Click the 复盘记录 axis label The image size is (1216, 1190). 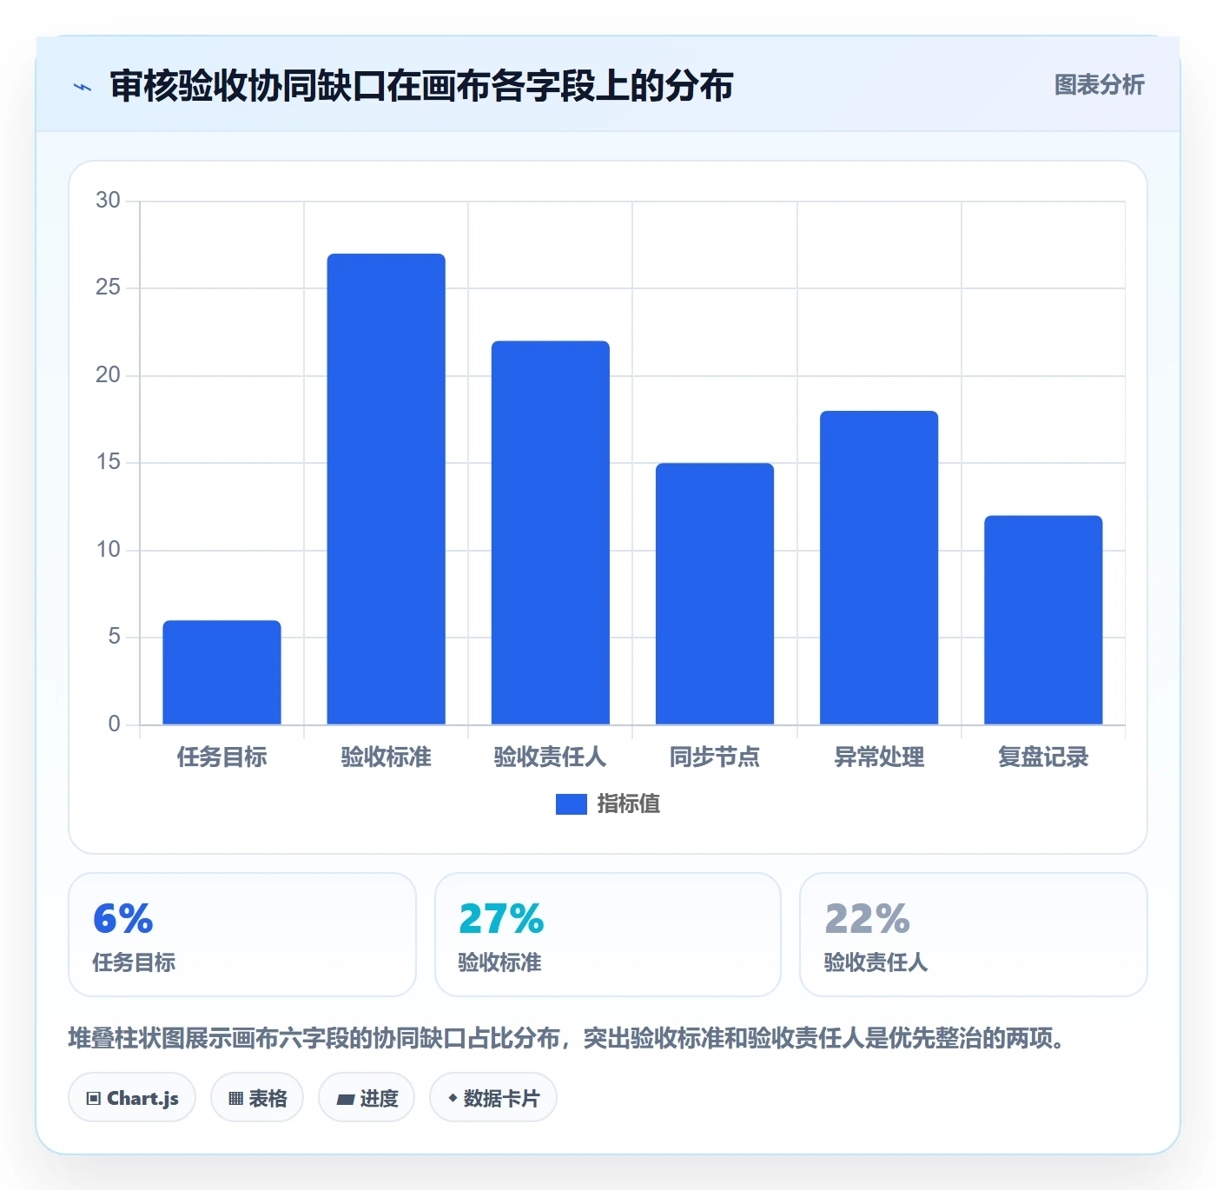point(1043,757)
